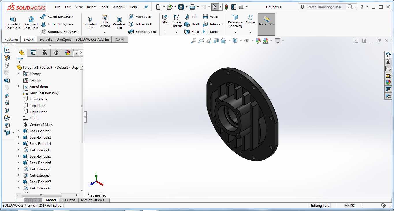Start a Revolved Cut
This screenshot has height=211, width=394.
(119, 23)
